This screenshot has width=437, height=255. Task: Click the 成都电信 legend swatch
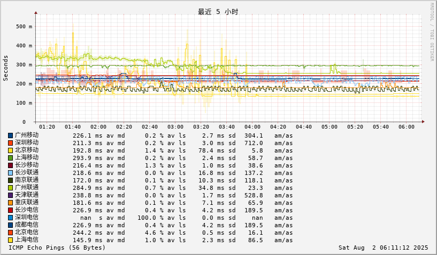[10, 226]
